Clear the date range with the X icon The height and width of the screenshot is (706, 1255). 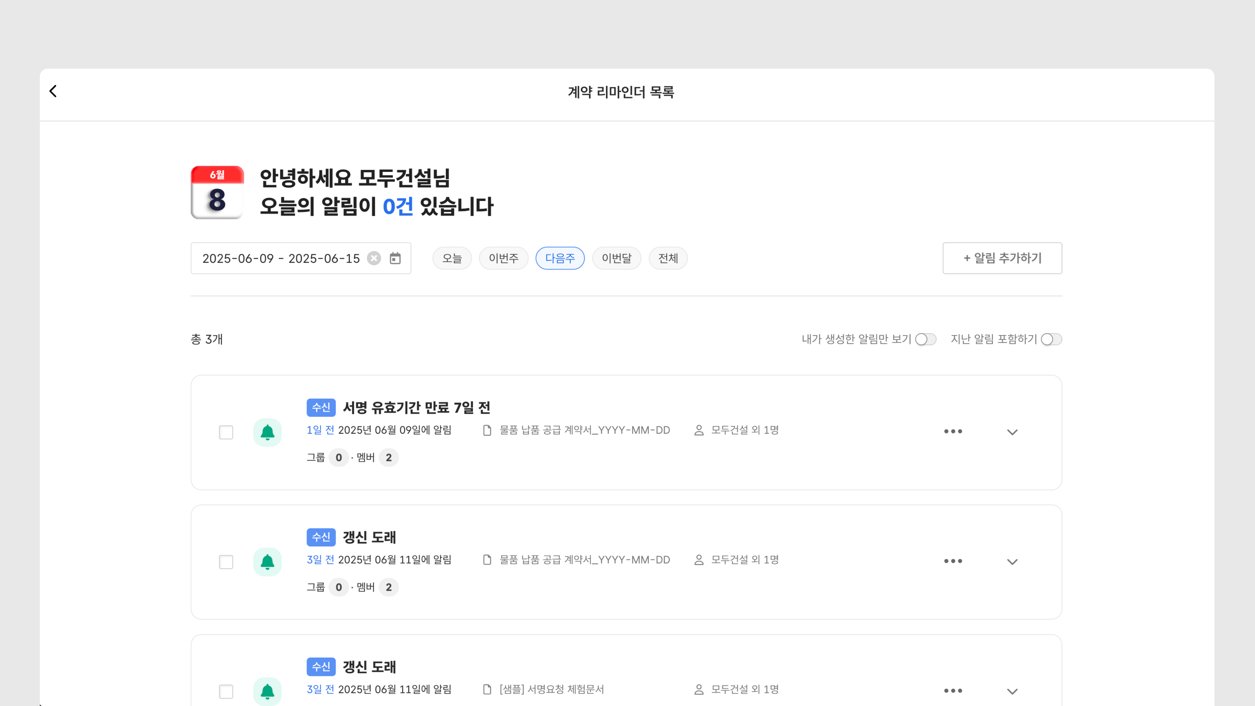tap(374, 258)
